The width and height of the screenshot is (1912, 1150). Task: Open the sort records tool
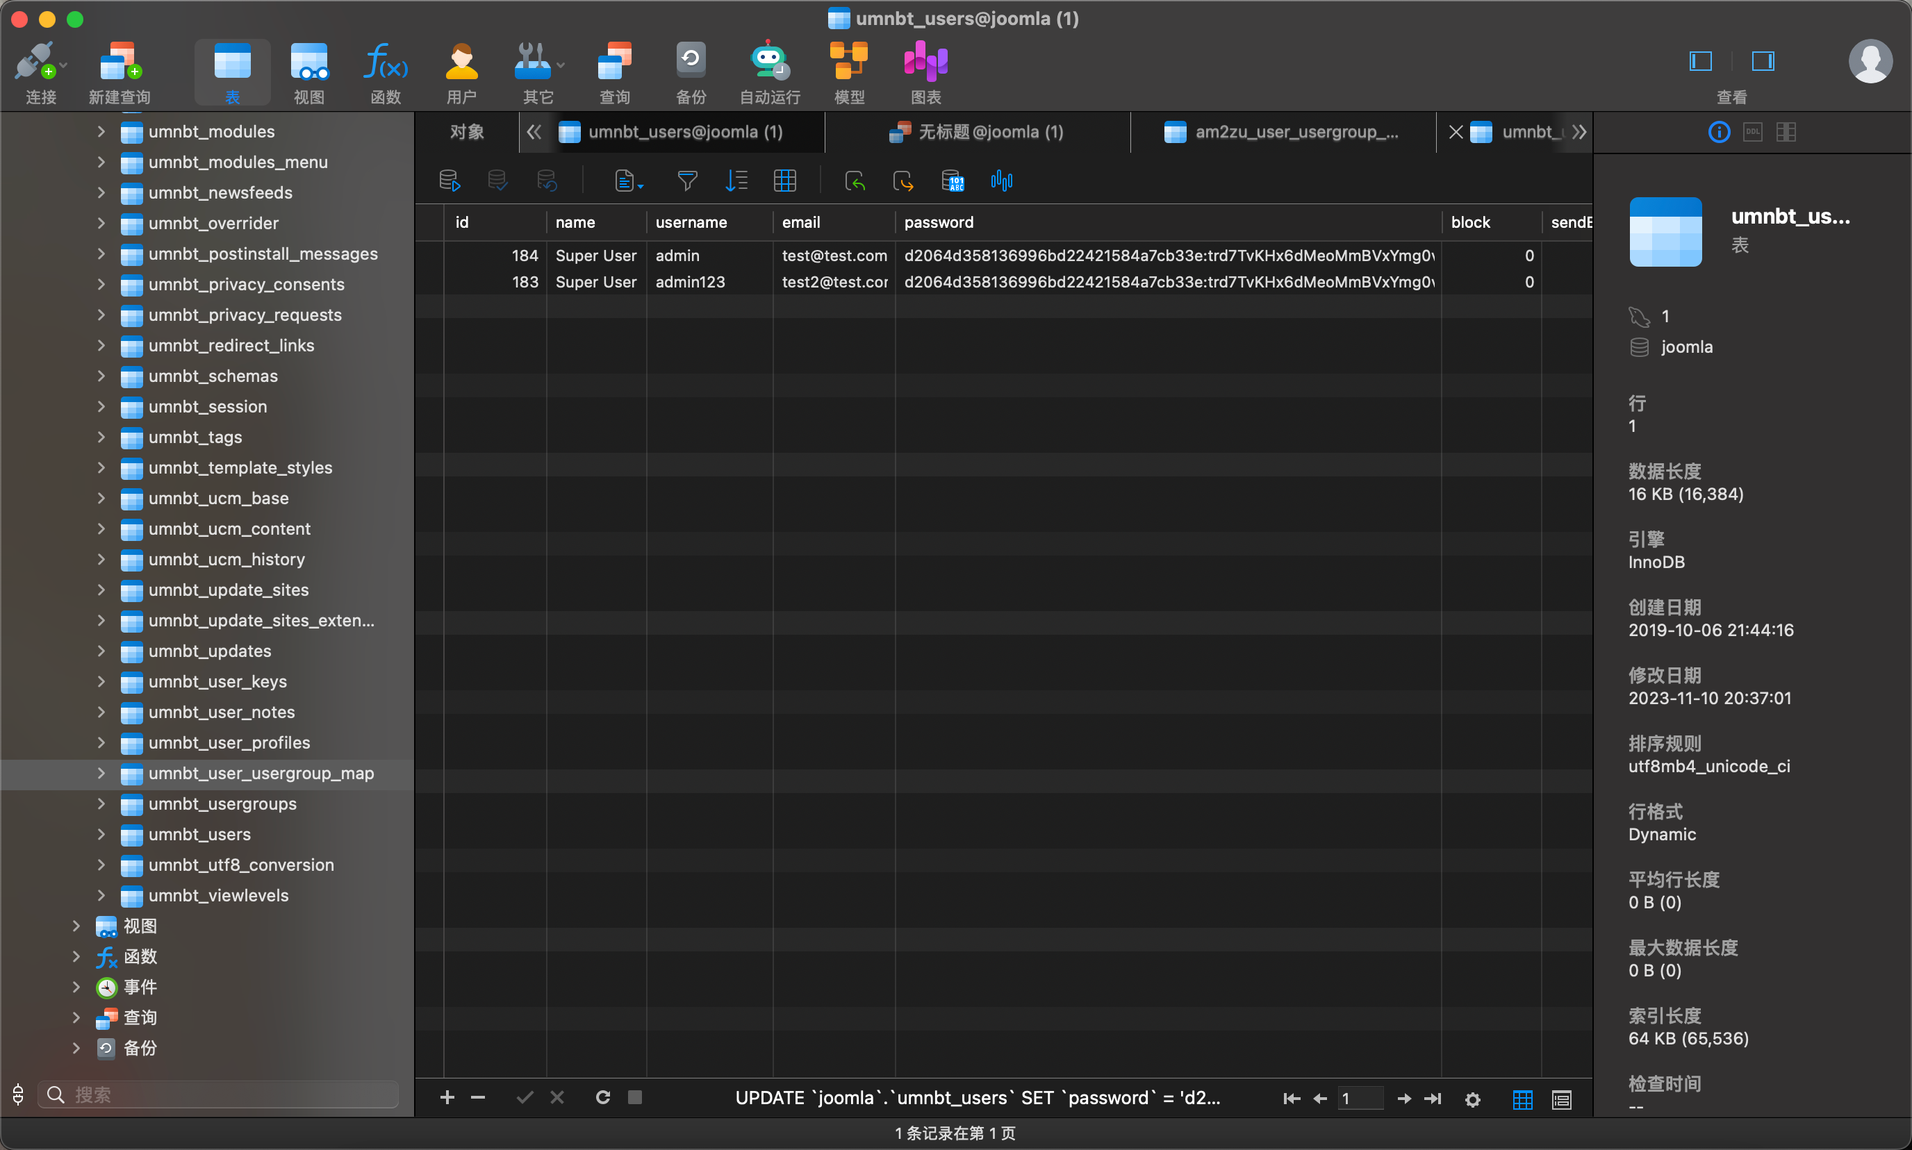tap(736, 181)
